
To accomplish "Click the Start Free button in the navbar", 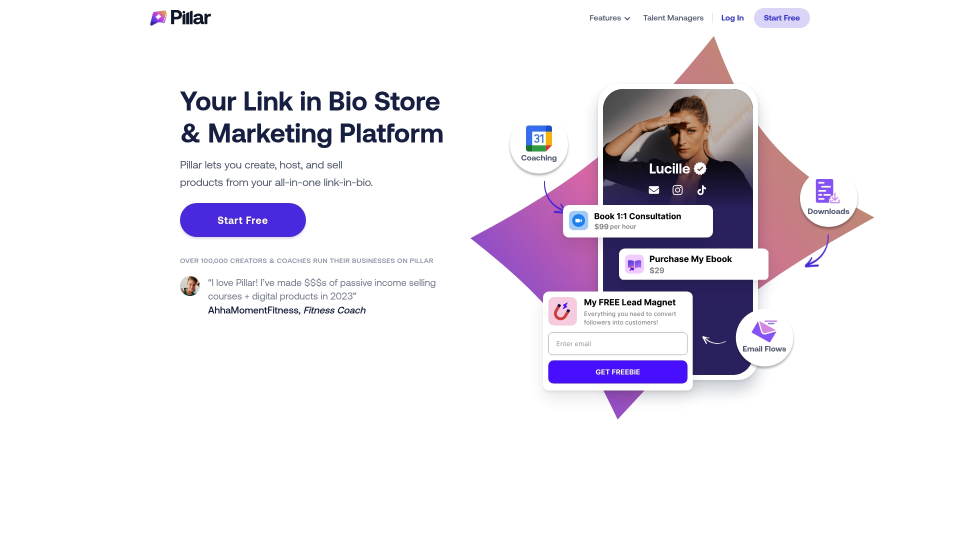I will pos(781,18).
